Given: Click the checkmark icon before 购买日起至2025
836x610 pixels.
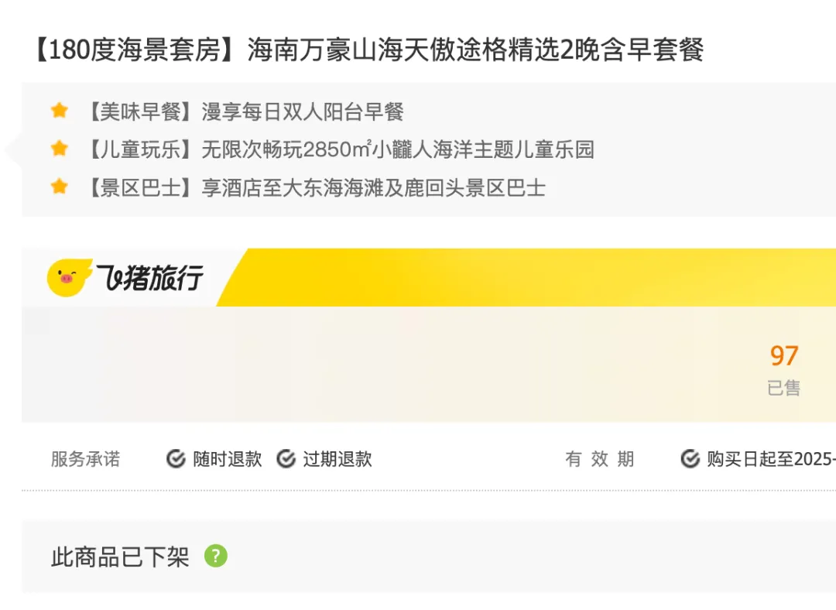Looking at the screenshot, I should (x=690, y=459).
